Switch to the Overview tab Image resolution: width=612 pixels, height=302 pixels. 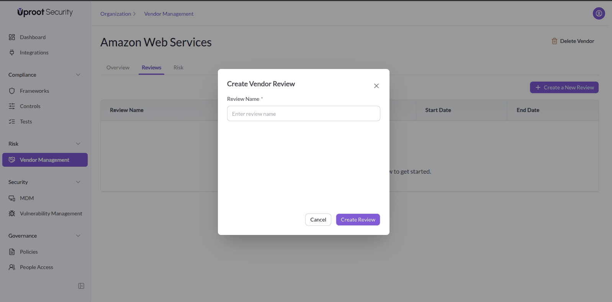pyautogui.click(x=118, y=67)
